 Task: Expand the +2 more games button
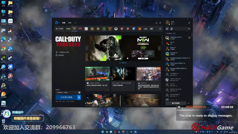160,29
